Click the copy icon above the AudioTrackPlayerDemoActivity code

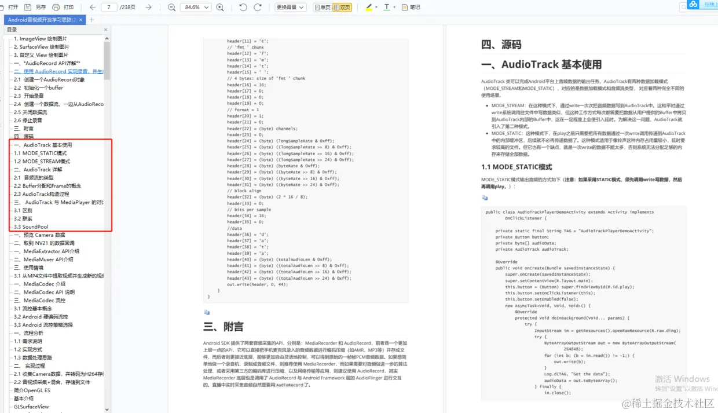pyautogui.click(x=485, y=198)
